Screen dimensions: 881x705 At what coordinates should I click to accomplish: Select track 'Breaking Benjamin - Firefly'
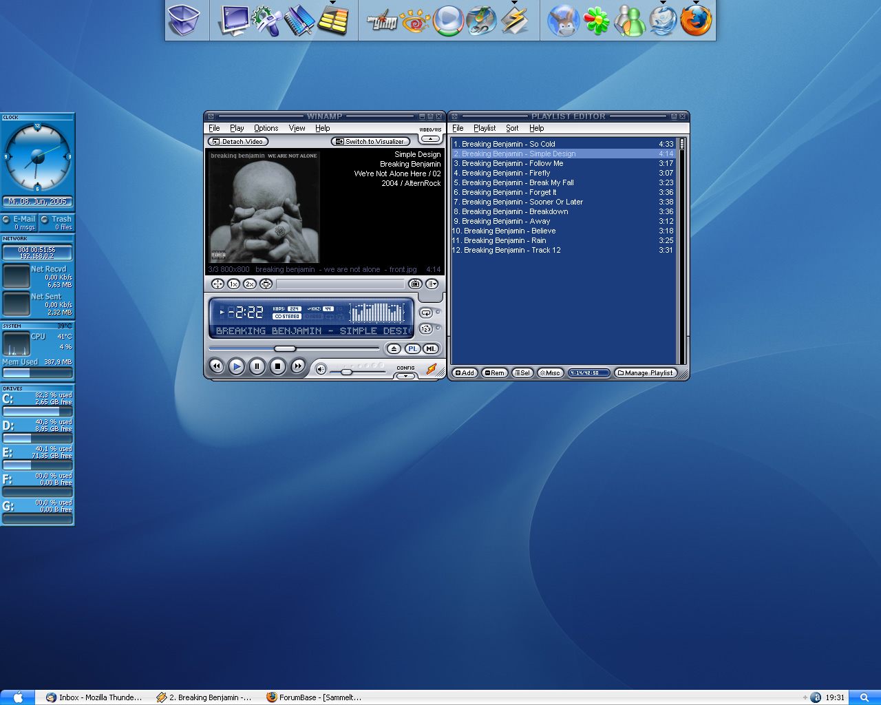pyautogui.click(x=562, y=173)
